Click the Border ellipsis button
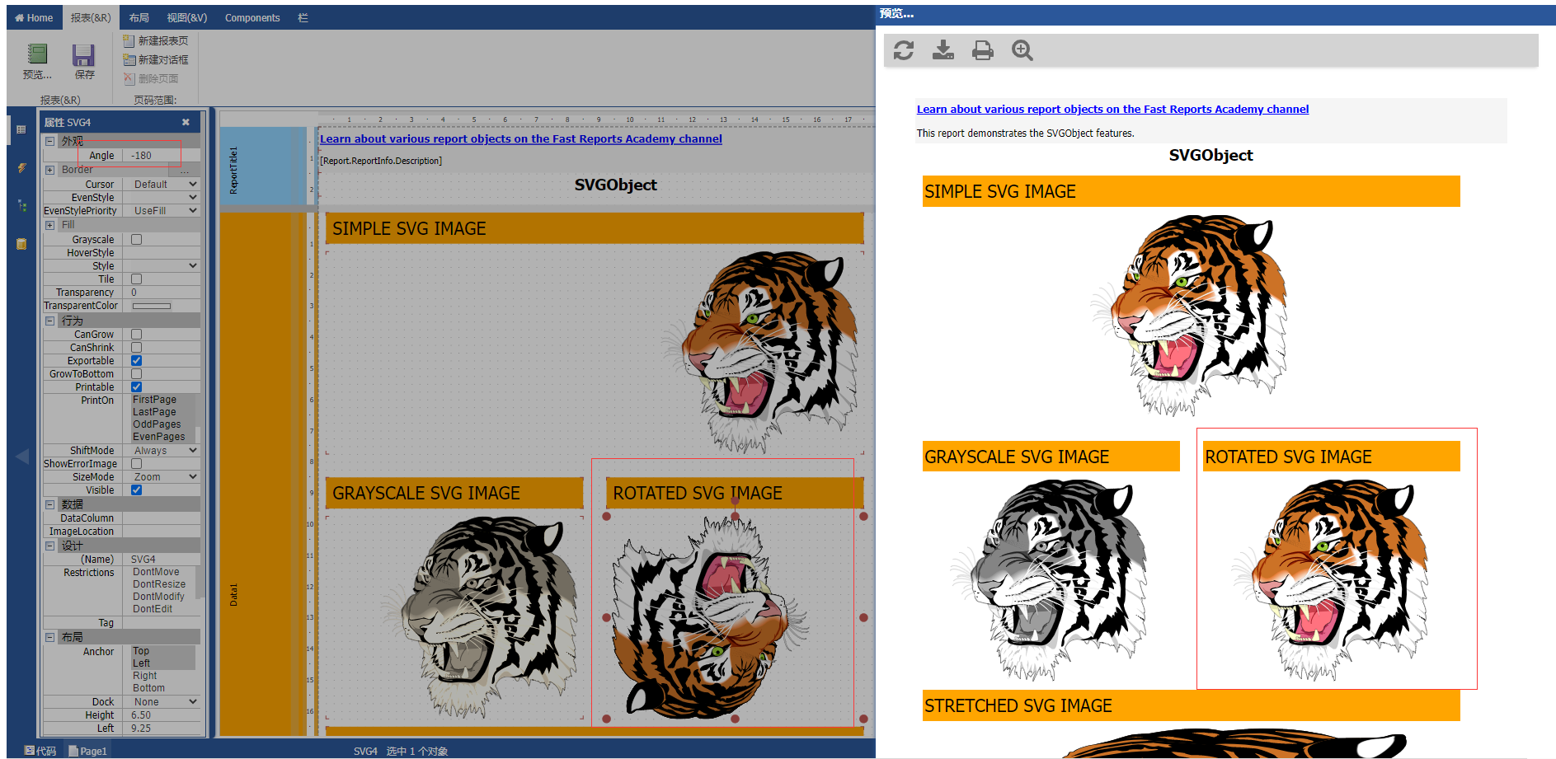 tap(184, 170)
